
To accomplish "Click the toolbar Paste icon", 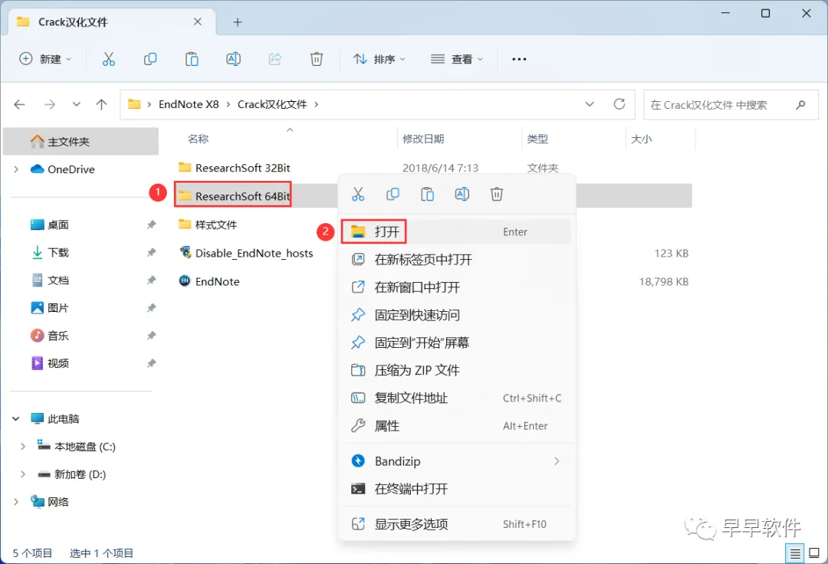I will click(192, 59).
